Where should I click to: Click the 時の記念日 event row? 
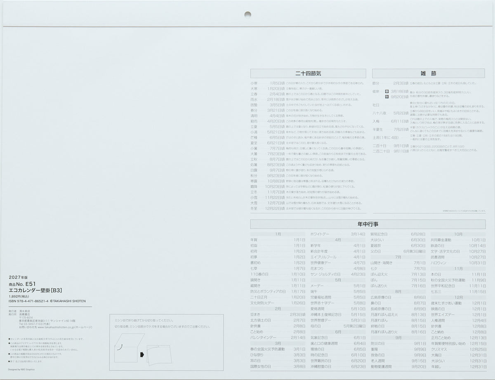(x=338, y=355)
